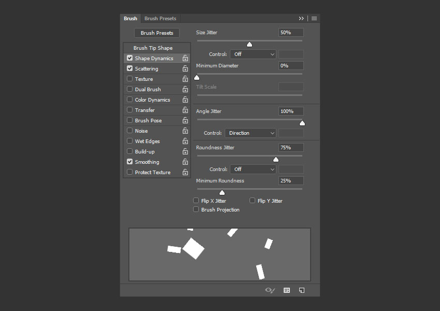
Task: Uncheck the Smoothing option
Action: [130, 162]
